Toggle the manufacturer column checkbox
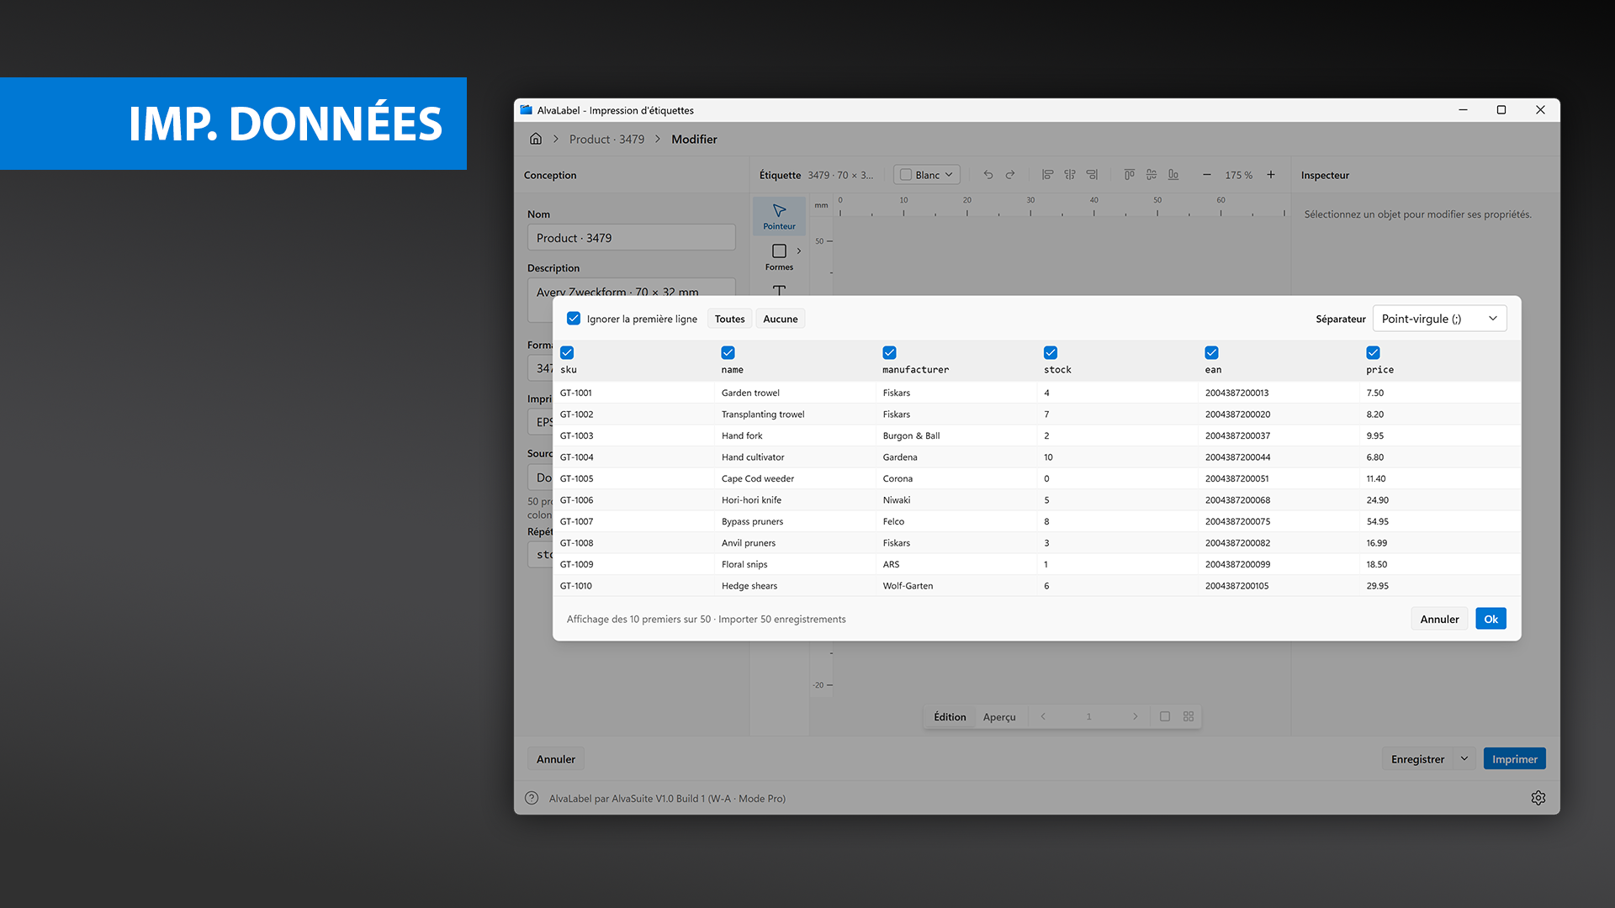Viewport: 1615px width, 908px height. coord(890,352)
